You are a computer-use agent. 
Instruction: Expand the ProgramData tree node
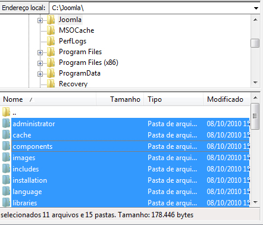coord(40,74)
